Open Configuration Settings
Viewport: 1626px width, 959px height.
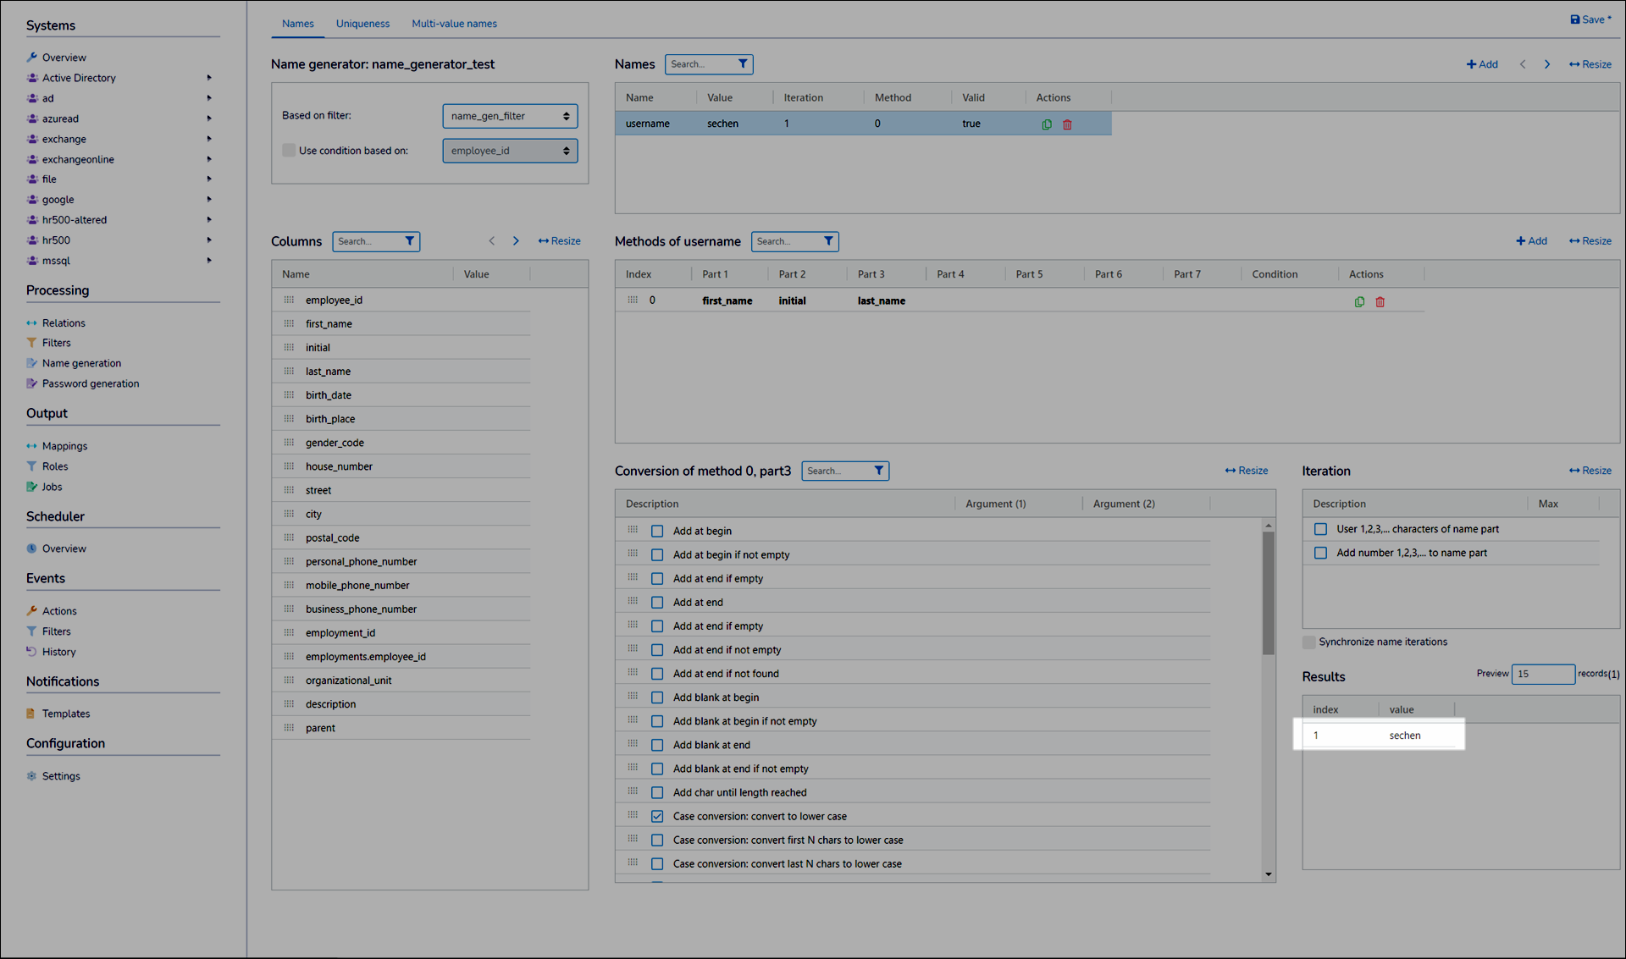pyautogui.click(x=53, y=776)
